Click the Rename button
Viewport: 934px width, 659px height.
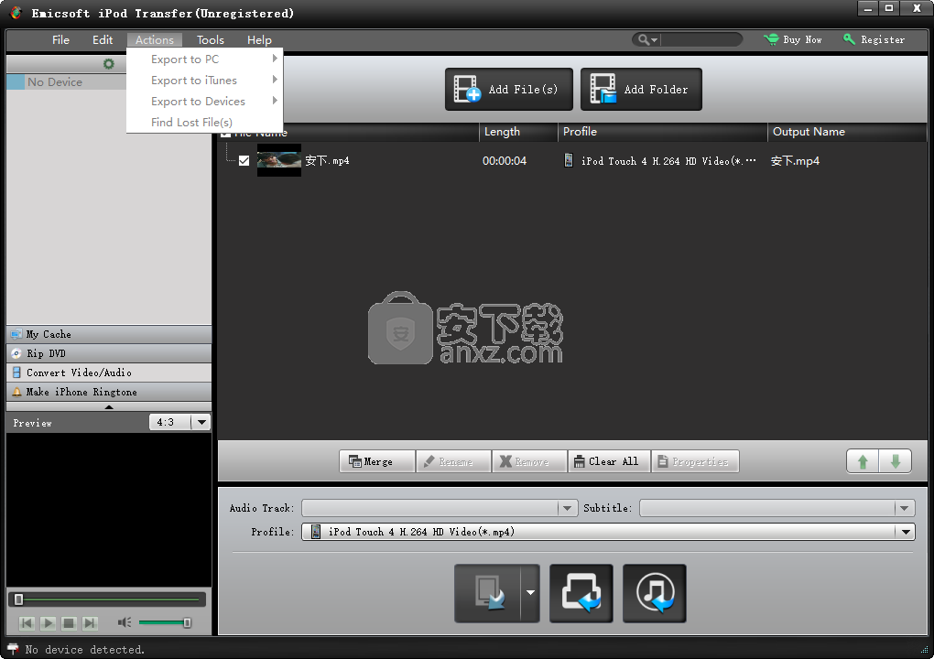tap(453, 461)
